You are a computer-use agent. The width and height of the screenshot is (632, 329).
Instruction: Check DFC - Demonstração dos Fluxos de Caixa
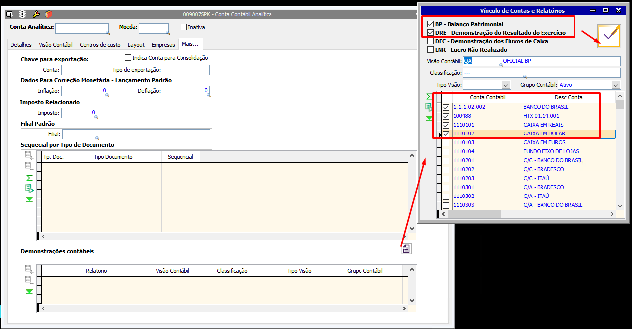[431, 41]
